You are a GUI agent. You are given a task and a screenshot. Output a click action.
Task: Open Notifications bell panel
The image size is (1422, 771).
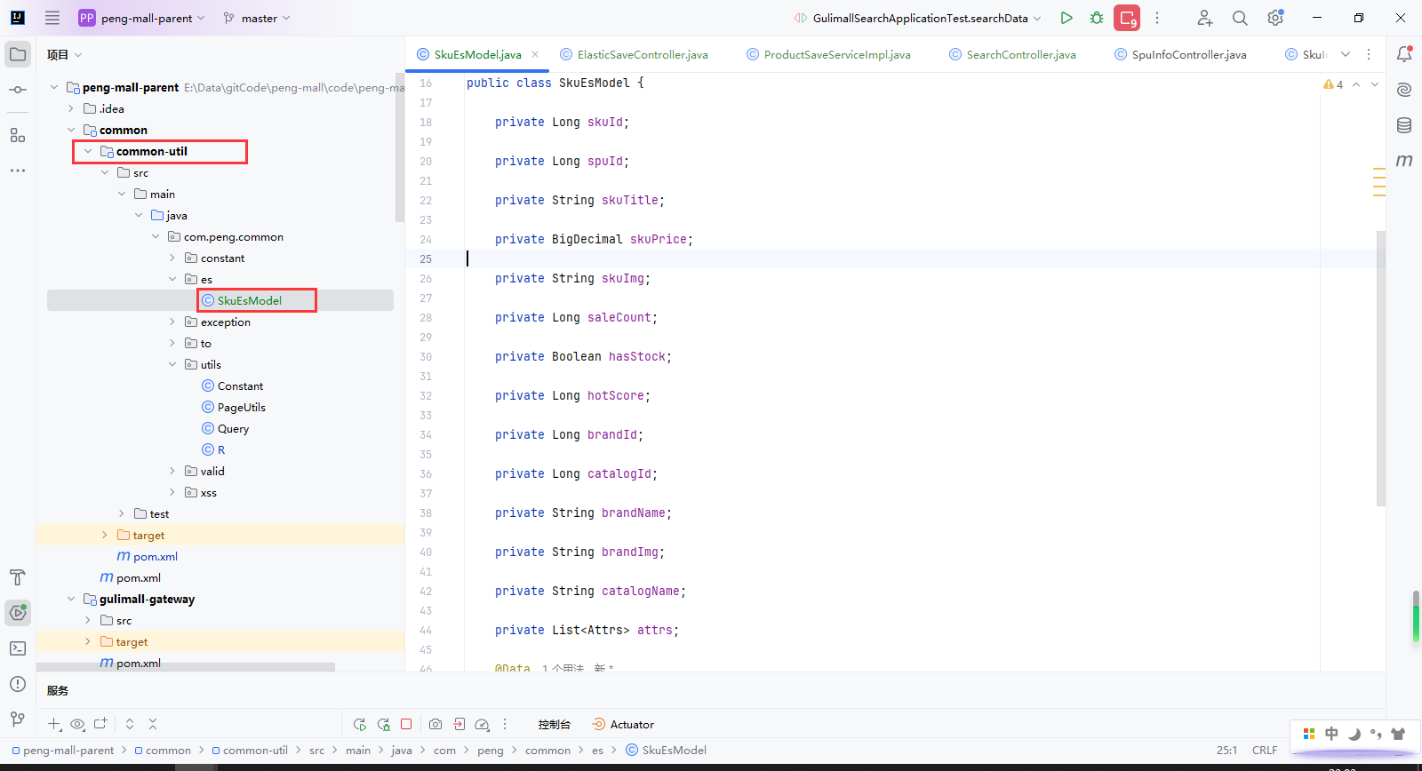coord(1404,54)
